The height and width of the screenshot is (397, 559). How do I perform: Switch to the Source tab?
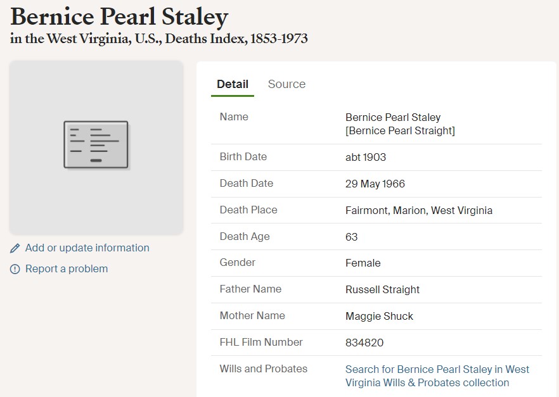(286, 84)
